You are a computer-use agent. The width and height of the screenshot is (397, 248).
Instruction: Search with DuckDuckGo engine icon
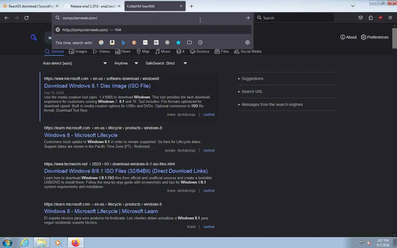click(134, 42)
